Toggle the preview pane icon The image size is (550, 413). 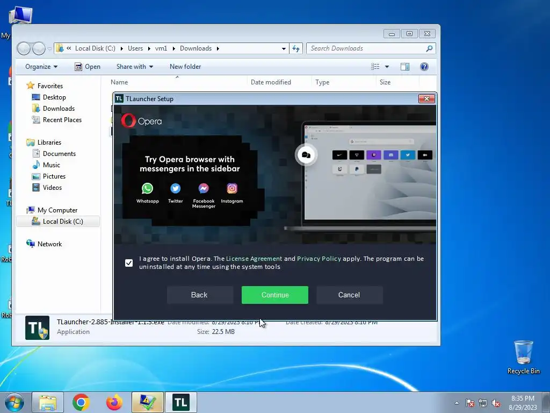click(x=405, y=67)
